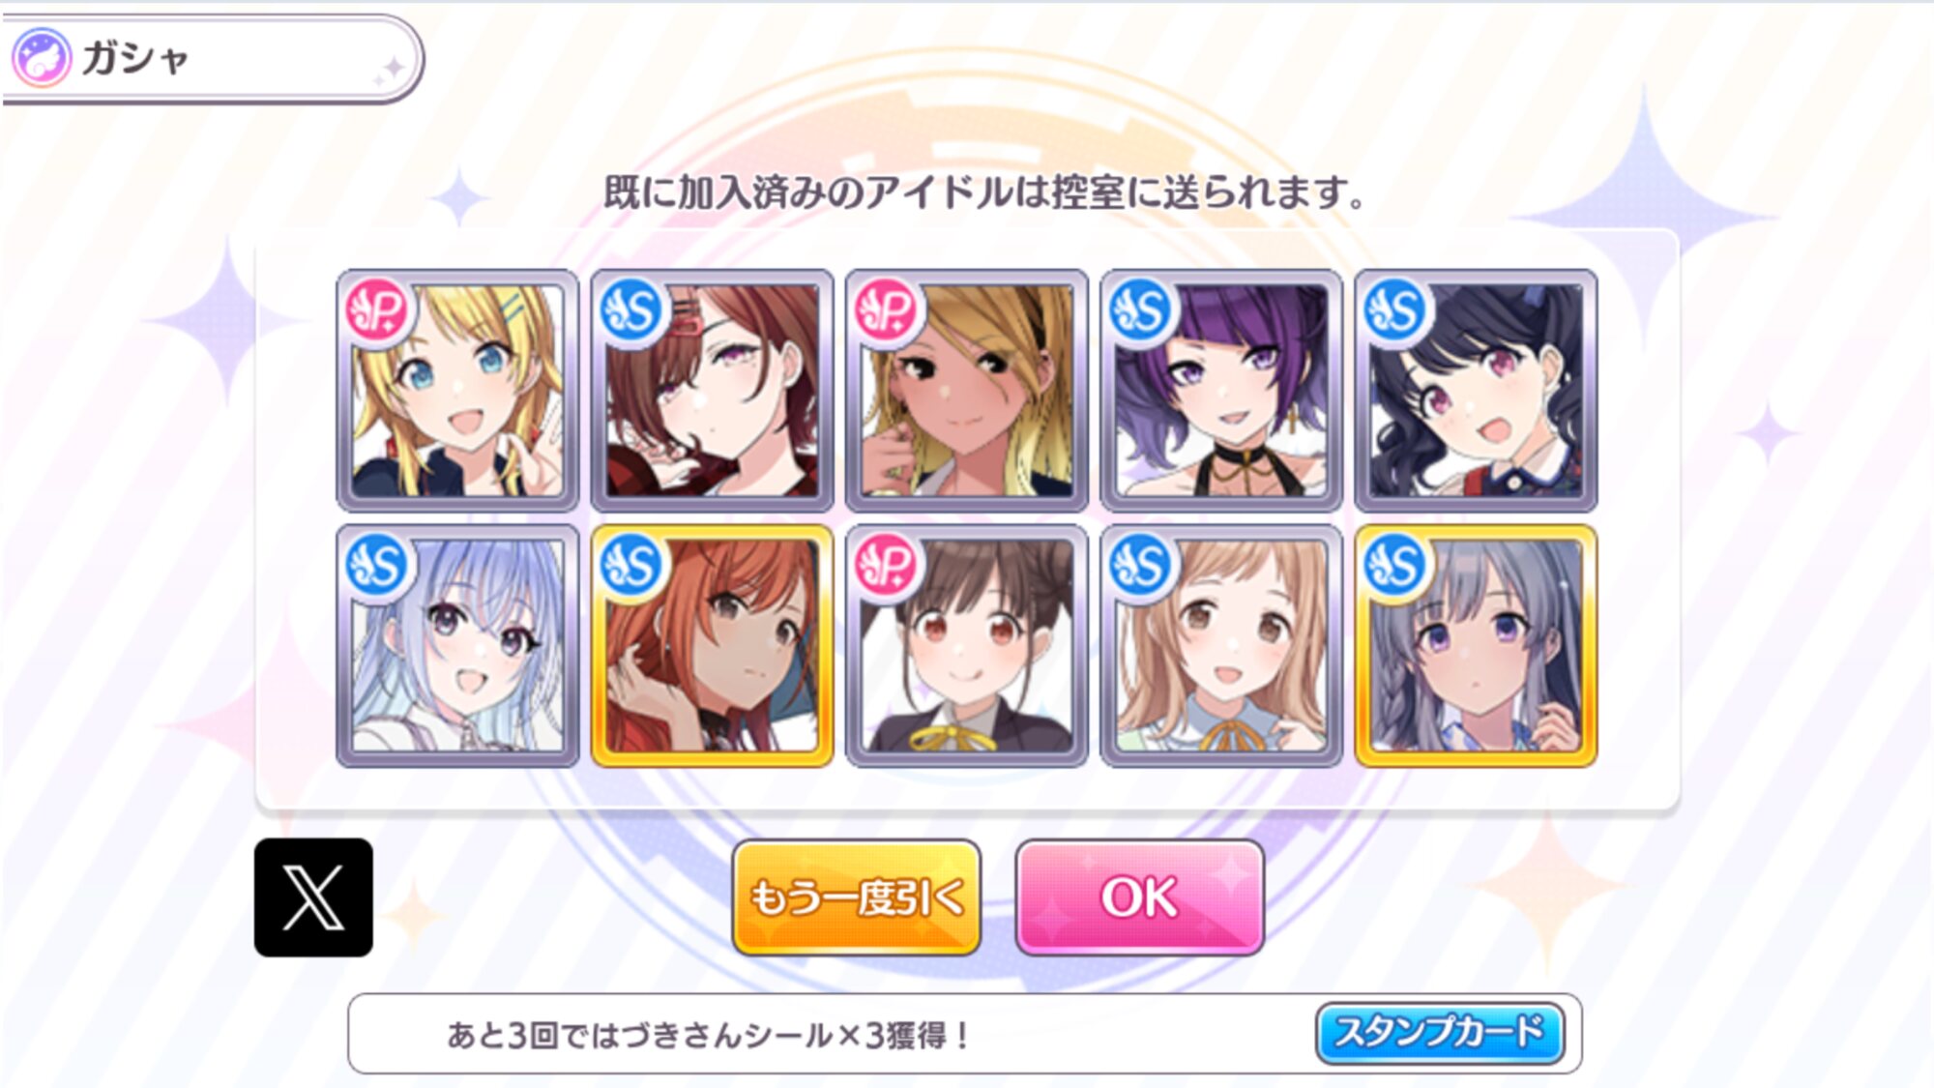The height and width of the screenshot is (1088, 1934).
Task: Select the gold-framed orange-haired idol card
Action: [x=712, y=645]
